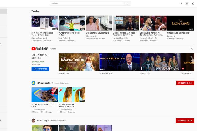Click the 'Sundays 9/8c' caption
This screenshot has width=197, height=131.
click(x=145, y=73)
